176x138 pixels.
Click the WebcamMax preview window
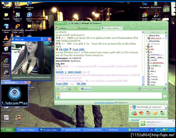tap(14, 95)
